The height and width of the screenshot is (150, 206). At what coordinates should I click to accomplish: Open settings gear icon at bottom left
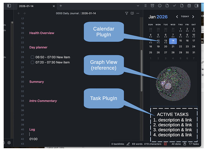(x=9, y=142)
